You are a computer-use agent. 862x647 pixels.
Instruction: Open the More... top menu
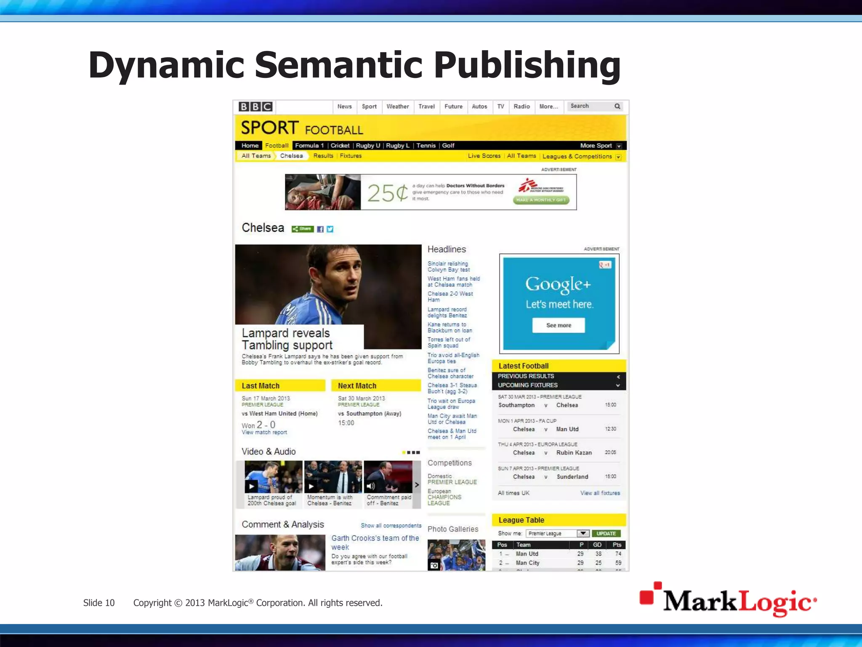548,107
